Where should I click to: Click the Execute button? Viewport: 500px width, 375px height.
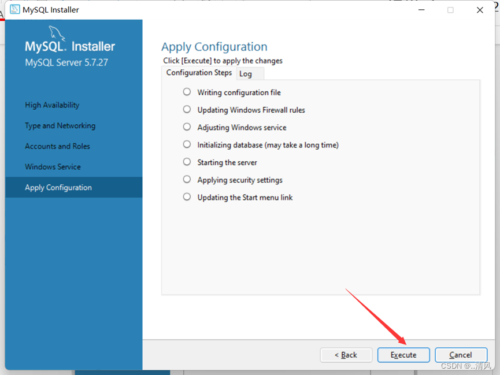pos(403,355)
